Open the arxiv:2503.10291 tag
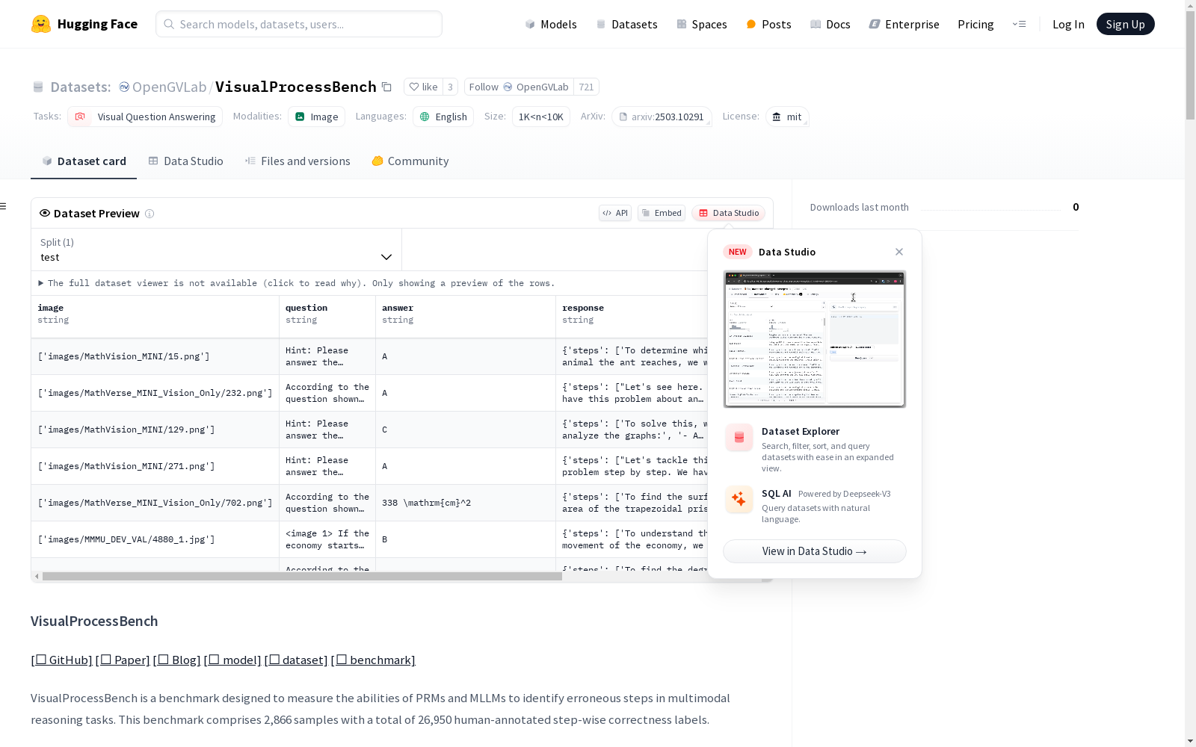1196x747 pixels. click(x=662, y=117)
